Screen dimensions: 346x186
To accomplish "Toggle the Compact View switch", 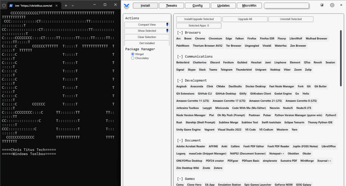I will (x=167, y=25).
